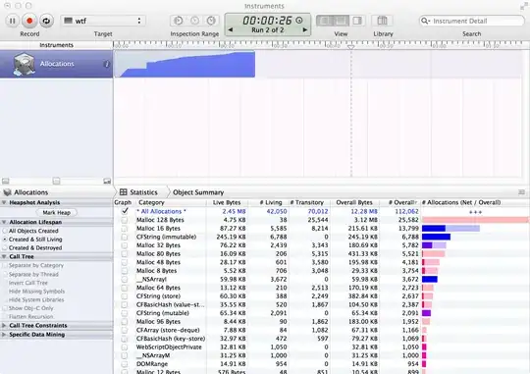
Task: Sort by the Category column header
Action: pos(171,202)
